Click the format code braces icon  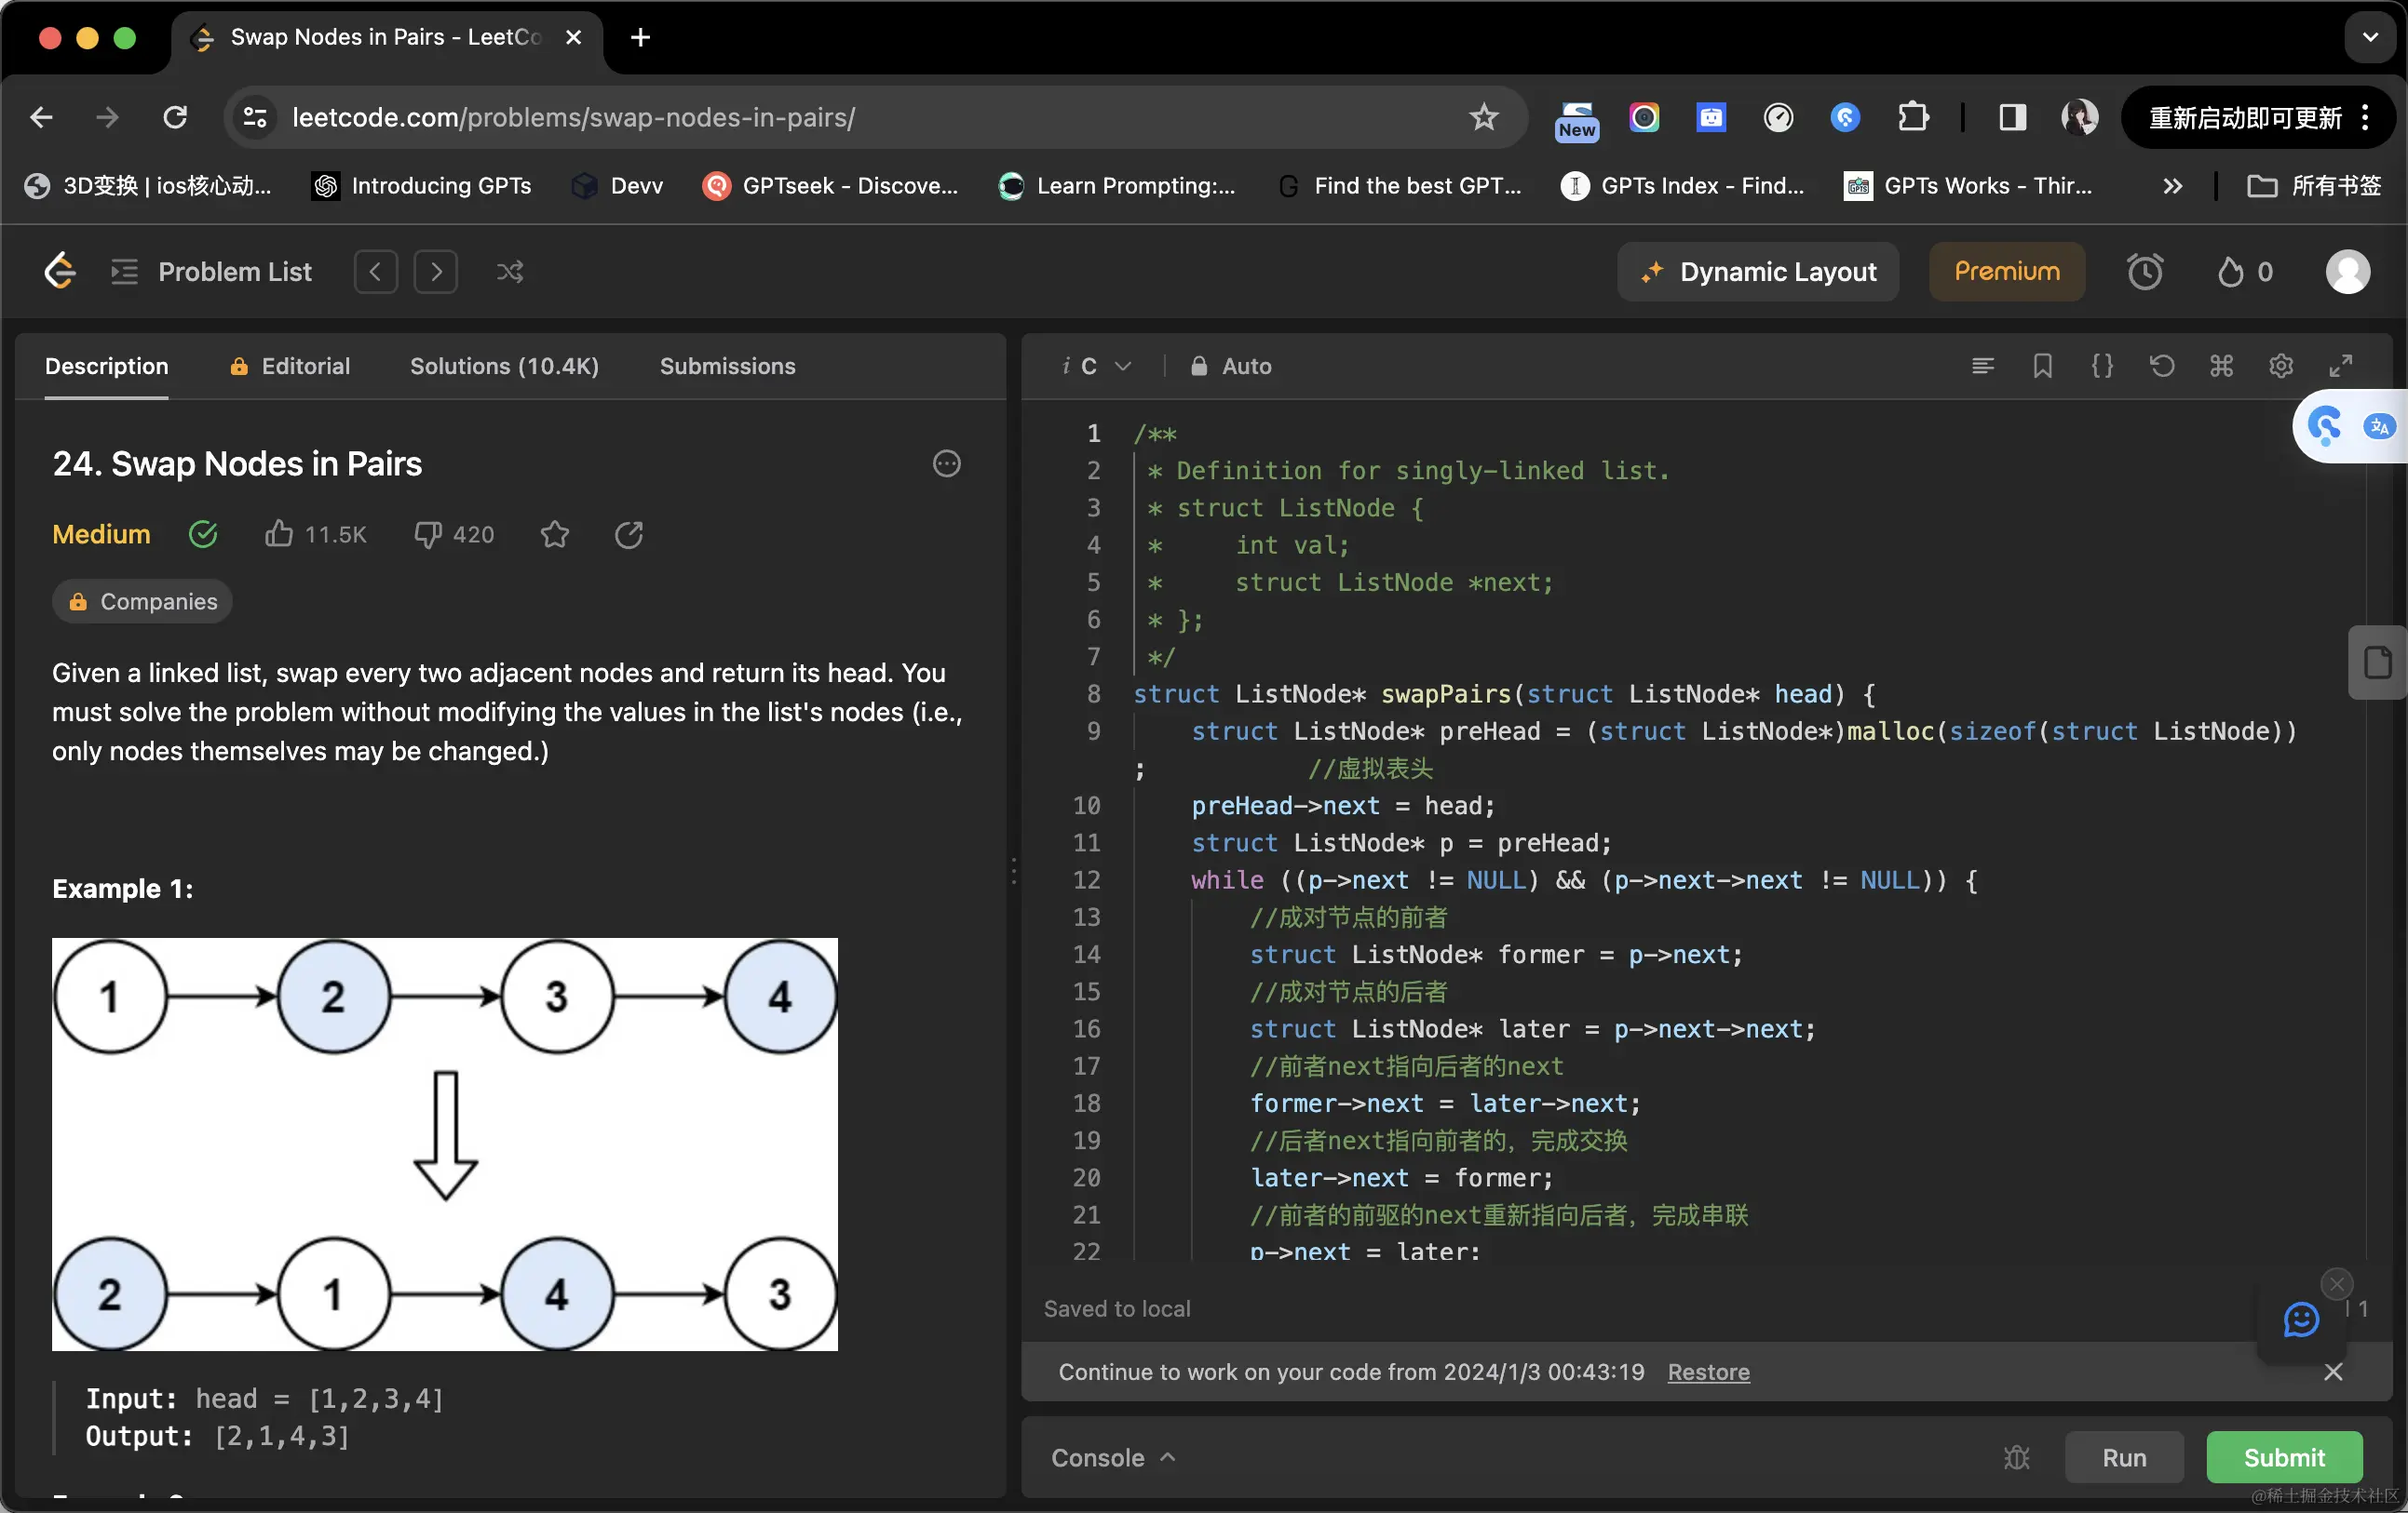pos(2102,366)
